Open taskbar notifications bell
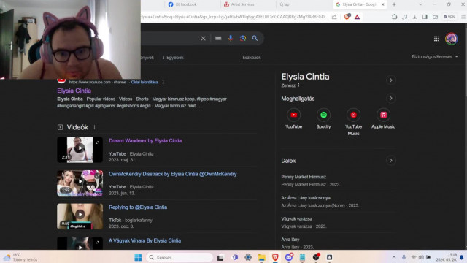 tap(462, 257)
